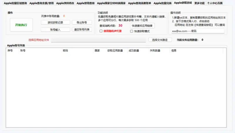The width and height of the screenshot is (235, 133).
Task: Open the Apple资料修改 tab
Action: point(65,3)
